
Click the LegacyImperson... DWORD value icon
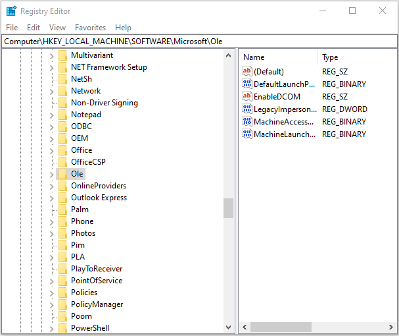(x=247, y=109)
